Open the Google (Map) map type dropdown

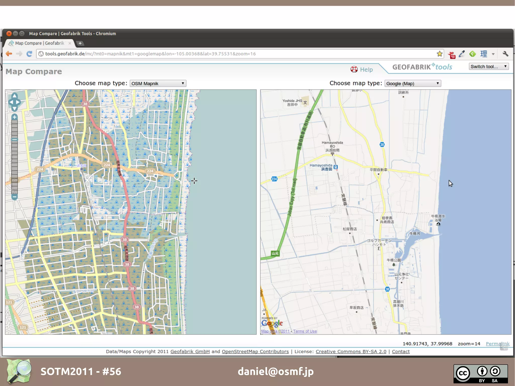tap(413, 83)
